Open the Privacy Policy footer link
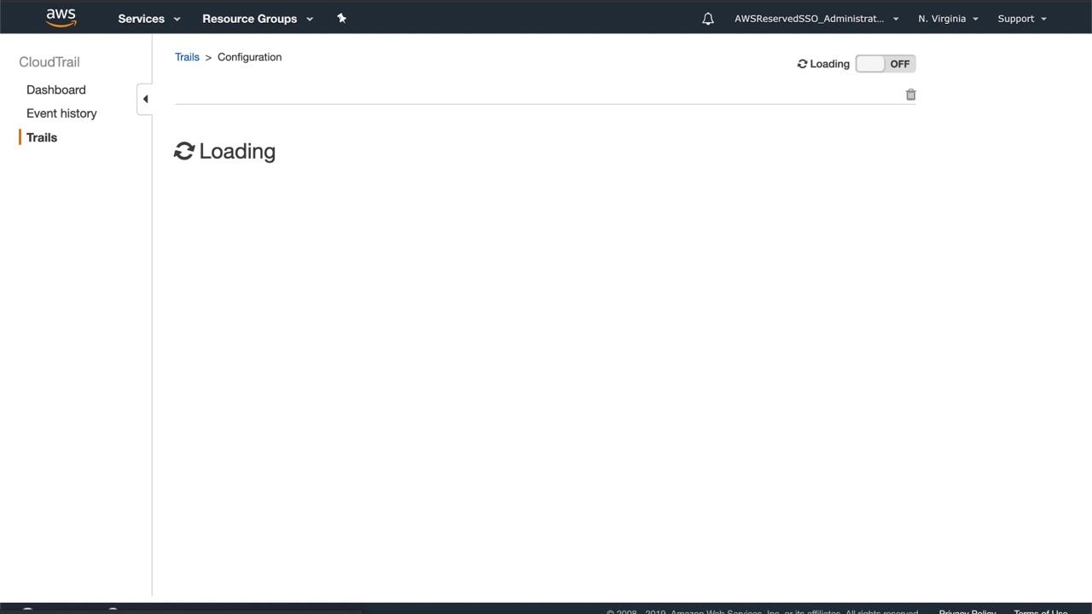The image size is (1092, 614). tap(967, 611)
